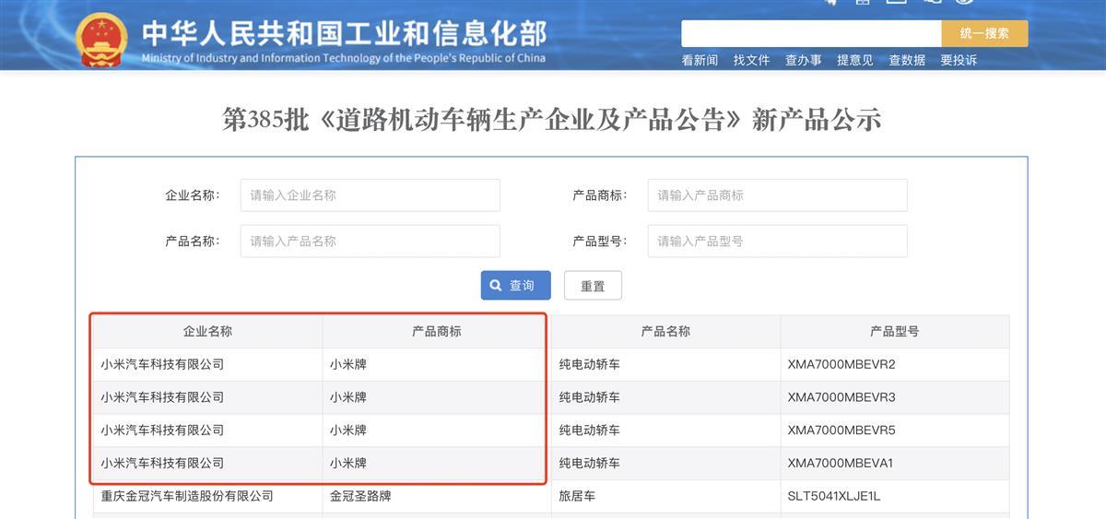Click the 企业名称 input field

[370, 195]
